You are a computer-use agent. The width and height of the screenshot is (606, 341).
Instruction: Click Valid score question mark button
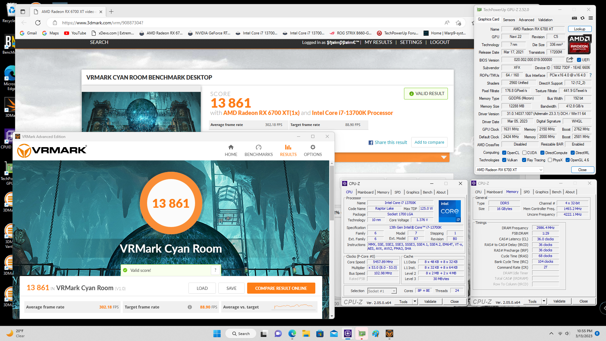[x=215, y=270]
